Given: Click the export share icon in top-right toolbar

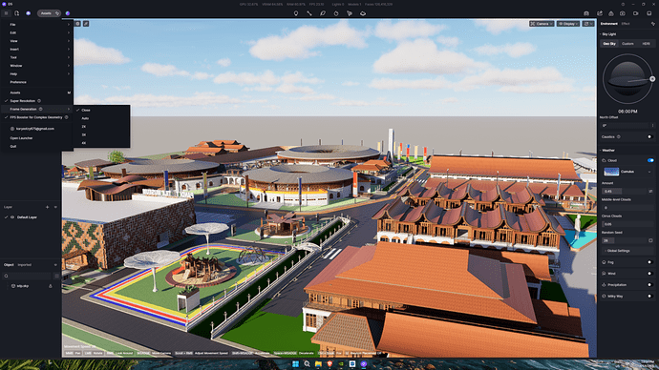Looking at the screenshot, I should pyautogui.click(x=600, y=13).
